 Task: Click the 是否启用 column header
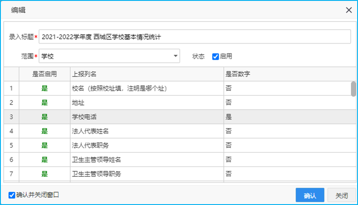tap(45, 74)
